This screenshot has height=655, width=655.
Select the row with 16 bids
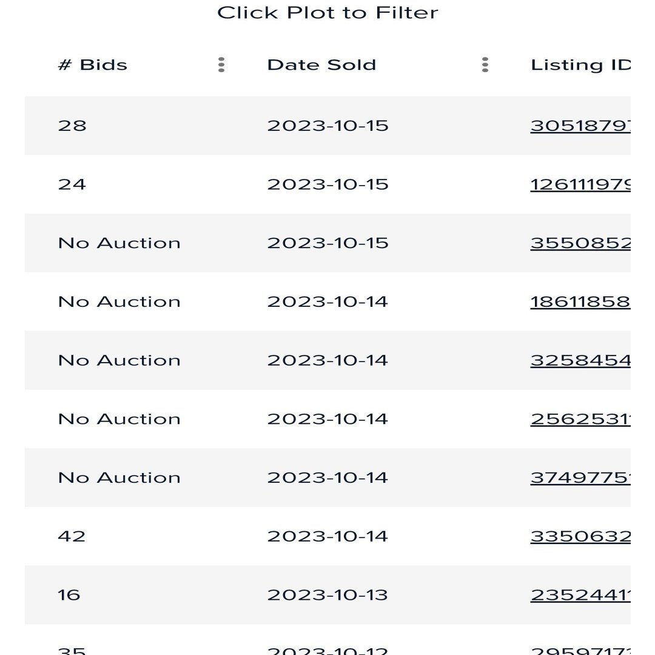click(x=327, y=595)
